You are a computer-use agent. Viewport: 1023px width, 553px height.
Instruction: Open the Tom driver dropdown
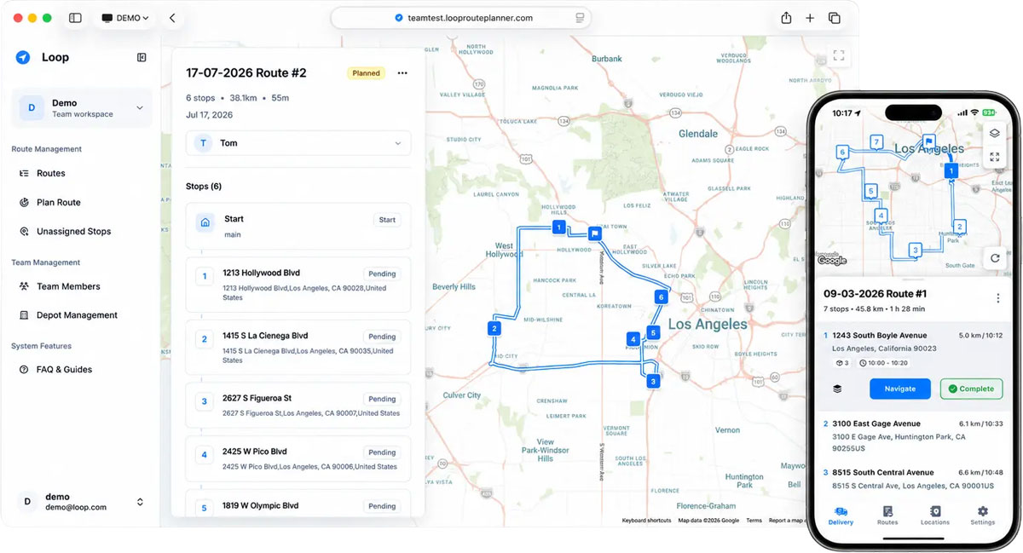click(x=298, y=143)
